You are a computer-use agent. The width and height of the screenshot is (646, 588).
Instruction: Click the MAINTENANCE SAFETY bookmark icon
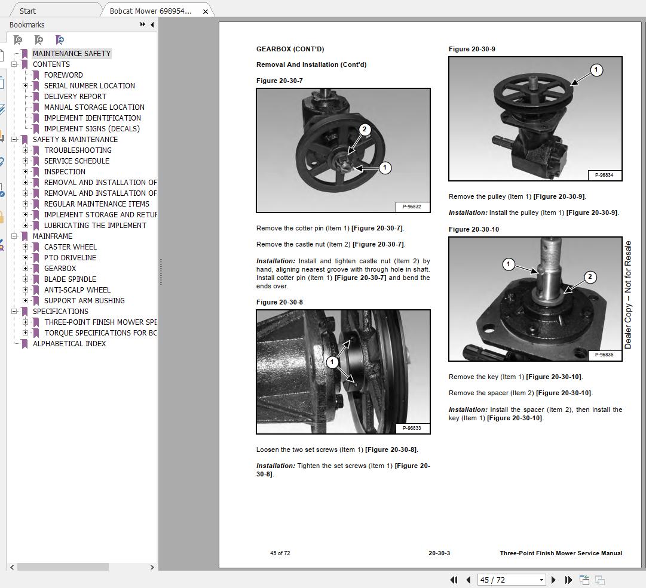click(x=25, y=54)
